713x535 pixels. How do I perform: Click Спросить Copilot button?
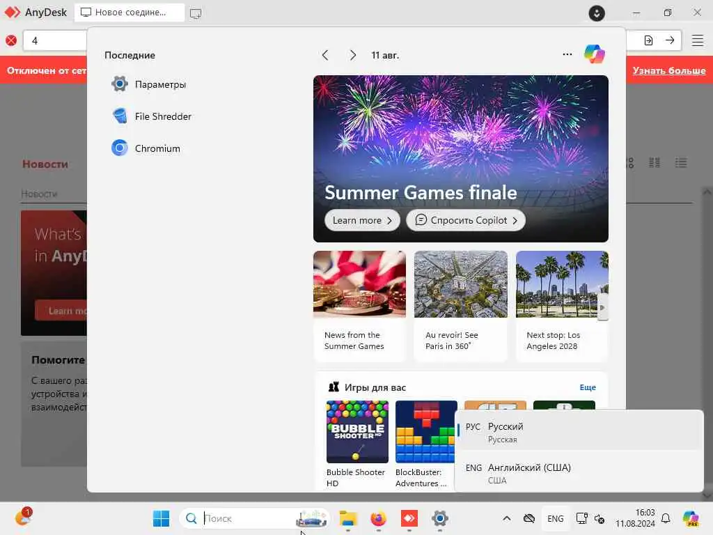[466, 220]
